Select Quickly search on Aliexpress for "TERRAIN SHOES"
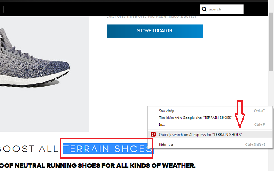This screenshot has width=274, height=171. tap(210, 134)
